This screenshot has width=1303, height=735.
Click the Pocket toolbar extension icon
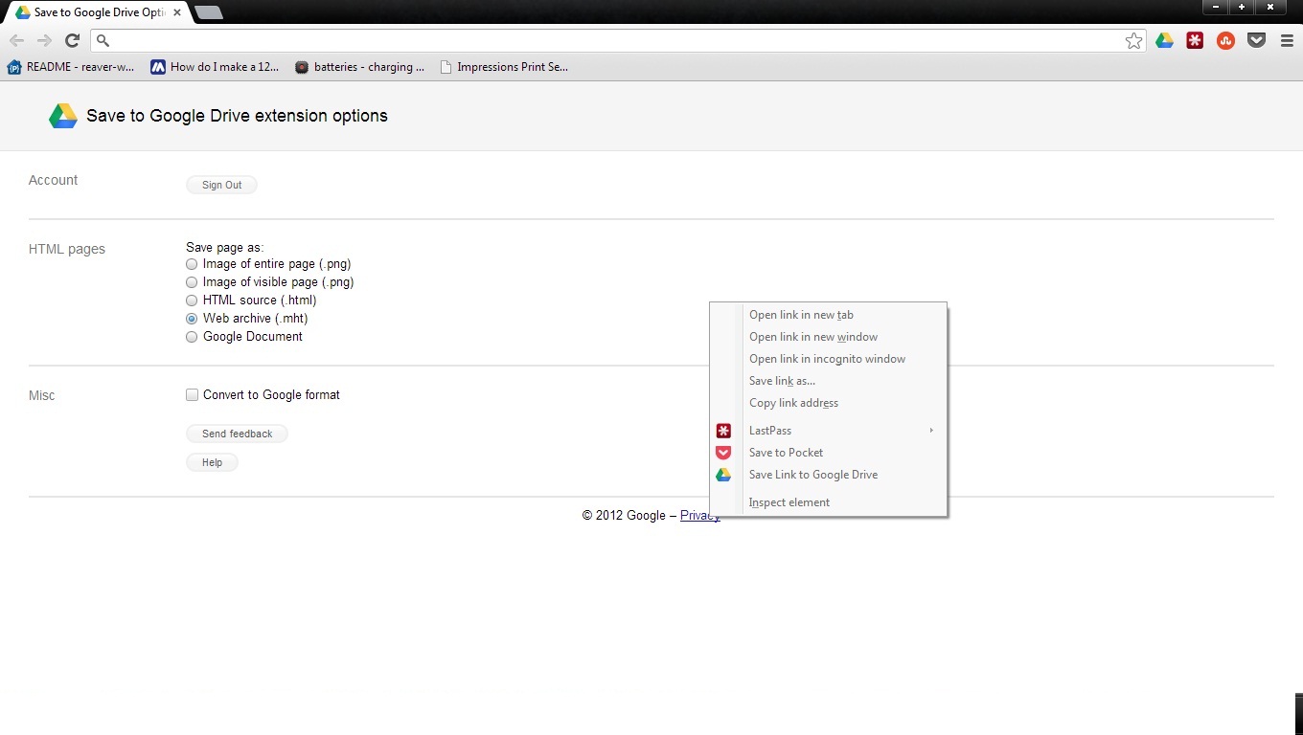coord(1256,40)
